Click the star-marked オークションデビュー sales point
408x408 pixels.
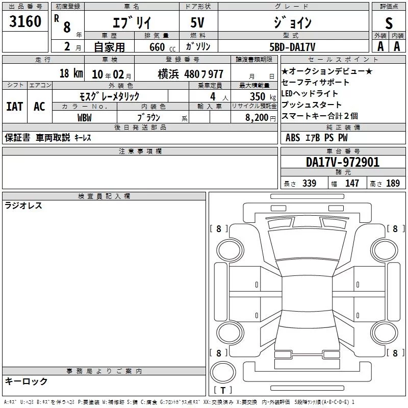(327, 71)
